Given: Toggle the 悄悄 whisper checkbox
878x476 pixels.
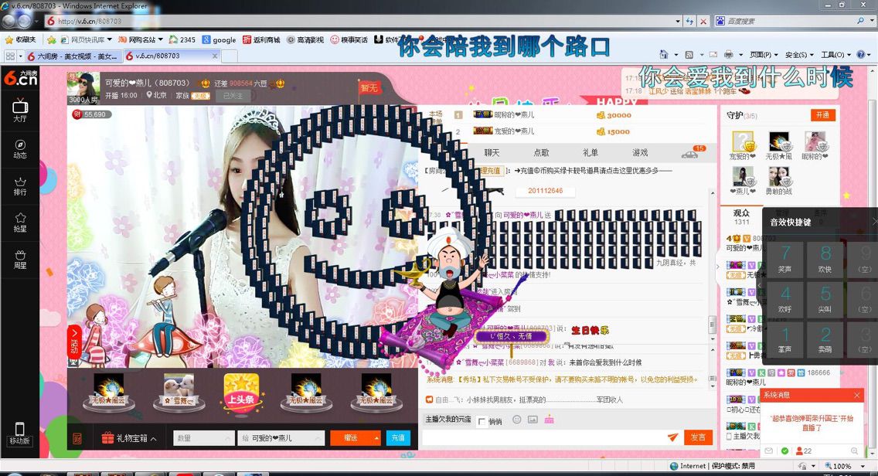Looking at the screenshot, I should click(482, 422).
